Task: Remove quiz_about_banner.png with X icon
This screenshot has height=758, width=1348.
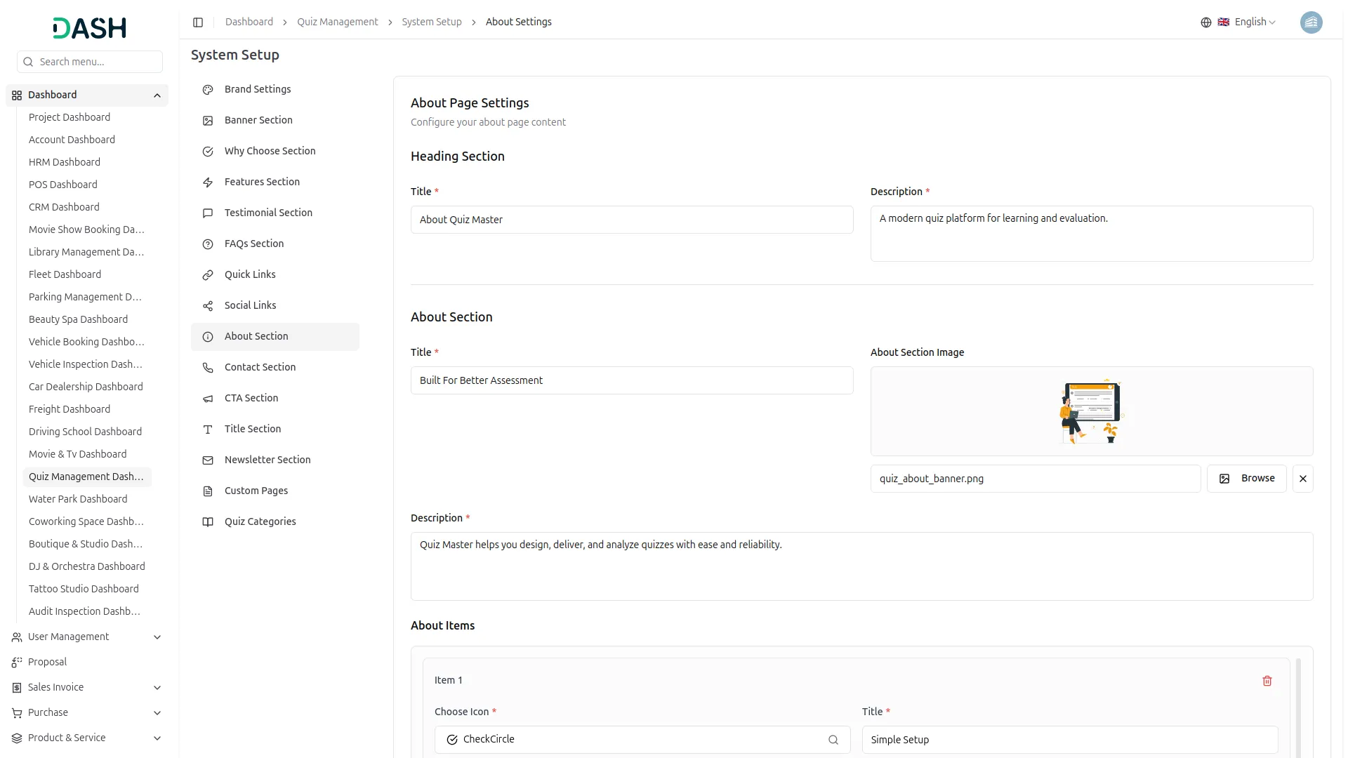Action: [1303, 479]
